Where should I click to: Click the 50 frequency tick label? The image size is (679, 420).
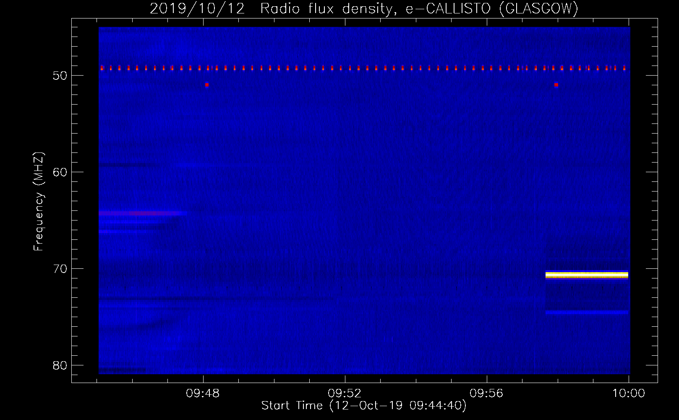[x=60, y=76]
